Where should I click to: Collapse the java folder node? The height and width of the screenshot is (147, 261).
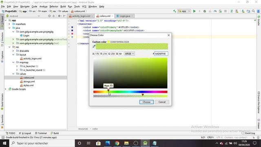9,28
